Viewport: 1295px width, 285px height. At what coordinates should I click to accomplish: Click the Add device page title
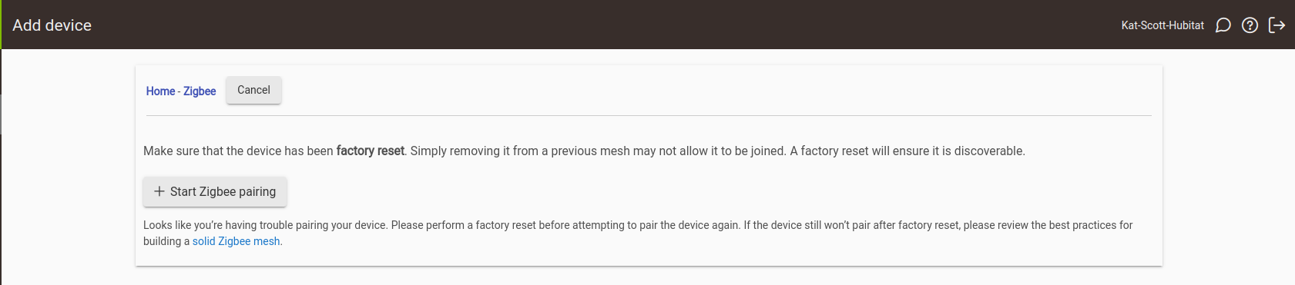click(x=52, y=25)
